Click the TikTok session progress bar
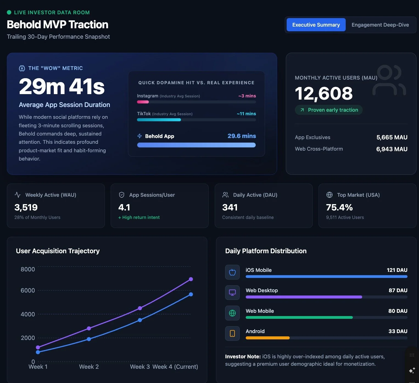The image size is (419, 383). click(x=196, y=120)
